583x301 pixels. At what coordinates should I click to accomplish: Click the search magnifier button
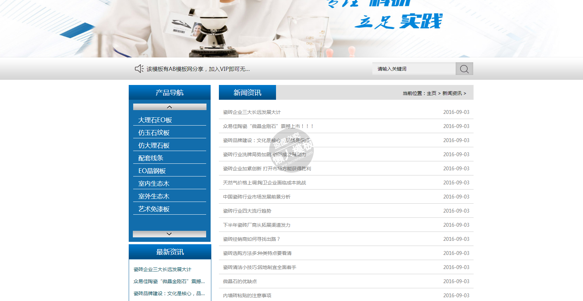(x=464, y=69)
